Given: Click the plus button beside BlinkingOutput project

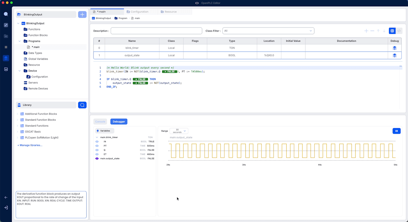Looking at the screenshot, I should click(82, 15).
